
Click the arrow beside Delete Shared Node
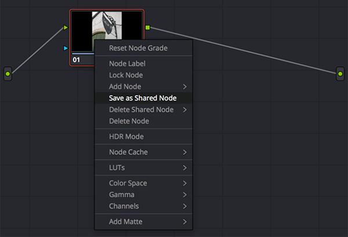click(184, 110)
